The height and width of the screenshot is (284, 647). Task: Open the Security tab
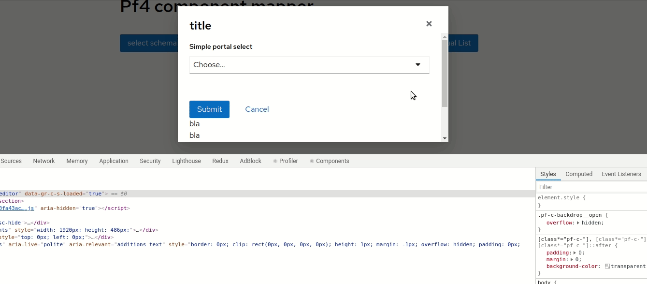pos(150,161)
